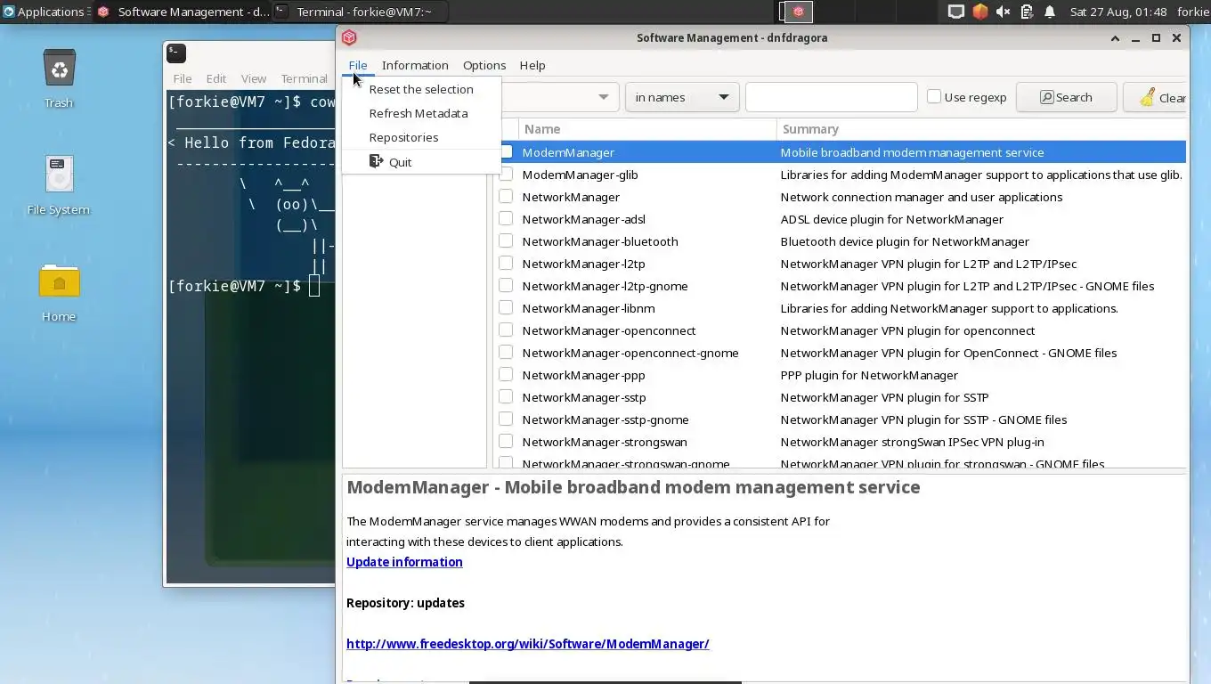Screen dimensions: 1211x684
Task: Click the Quit menu entry's exit icon
Action: coord(376,161)
